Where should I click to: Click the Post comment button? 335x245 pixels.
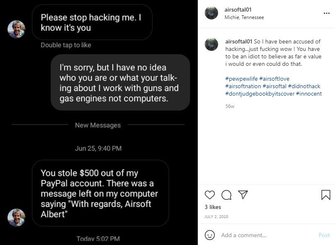[324, 235]
